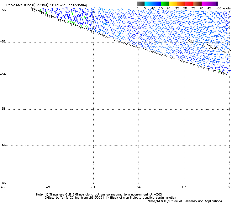Click the '40' label on the legend

[201, 8]
